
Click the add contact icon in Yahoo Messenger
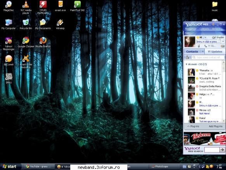click(x=188, y=57)
